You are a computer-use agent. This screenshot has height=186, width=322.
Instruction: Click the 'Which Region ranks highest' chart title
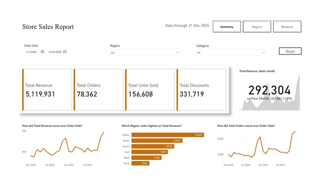tap(151, 126)
